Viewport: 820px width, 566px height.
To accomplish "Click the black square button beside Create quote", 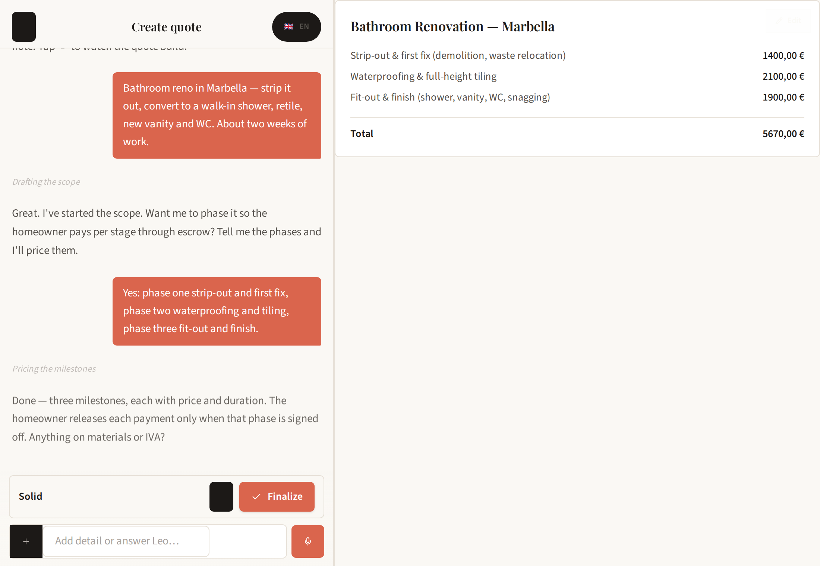I will click(x=24, y=27).
